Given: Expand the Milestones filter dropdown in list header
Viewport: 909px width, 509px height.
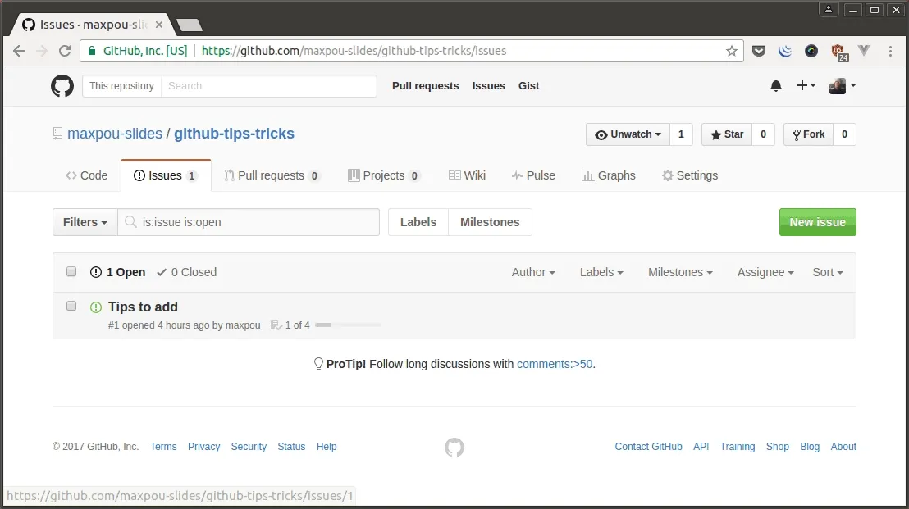Looking at the screenshot, I should 681,272.
